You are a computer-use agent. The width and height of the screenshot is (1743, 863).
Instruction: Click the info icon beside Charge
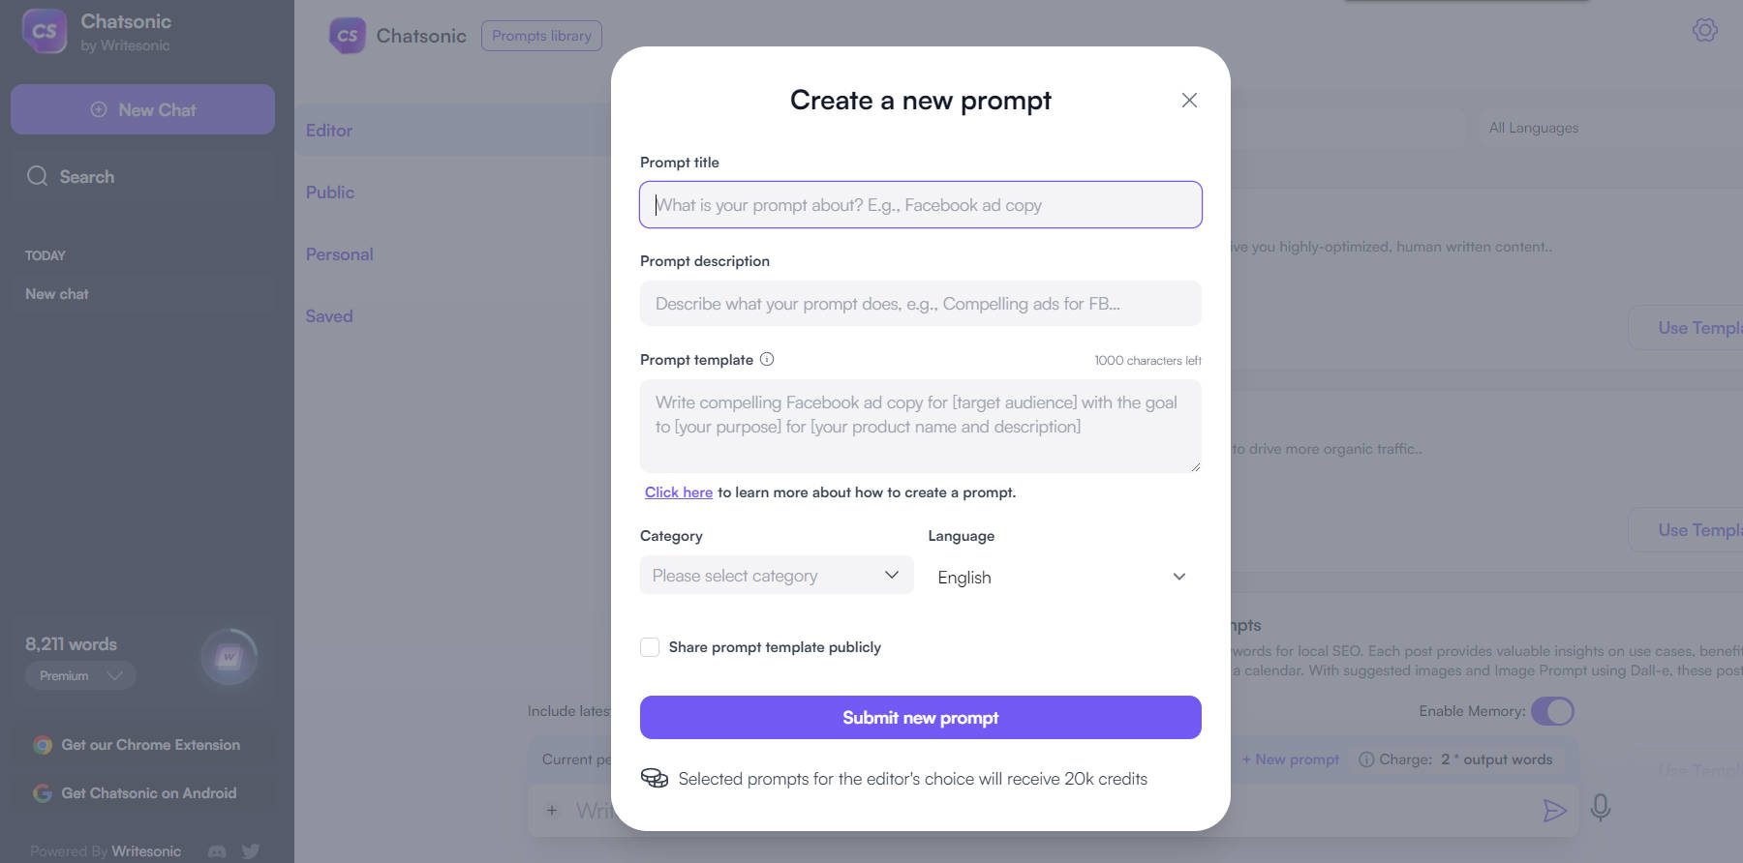coord(1366,759)
